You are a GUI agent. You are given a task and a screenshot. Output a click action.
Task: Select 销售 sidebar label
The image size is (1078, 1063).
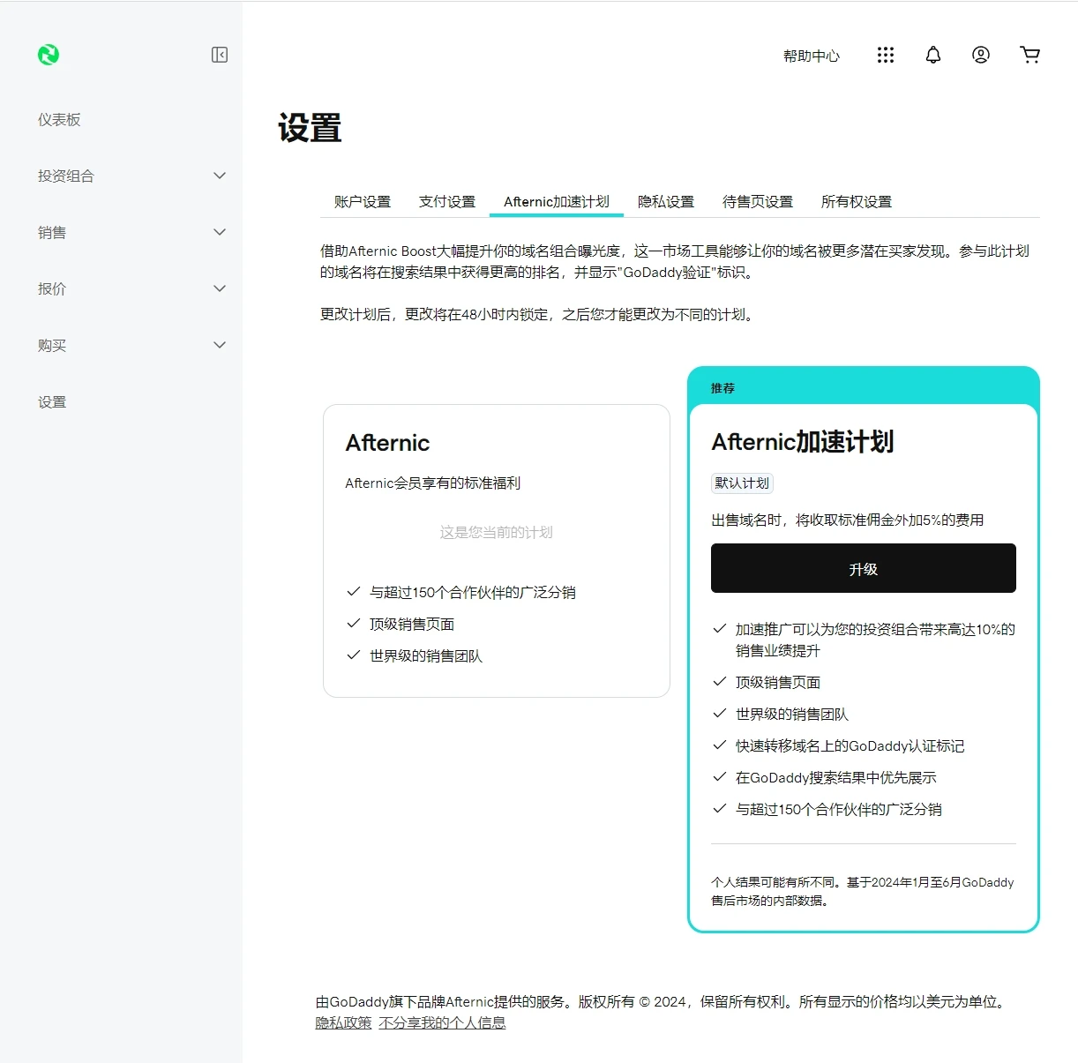click(52, 233)
